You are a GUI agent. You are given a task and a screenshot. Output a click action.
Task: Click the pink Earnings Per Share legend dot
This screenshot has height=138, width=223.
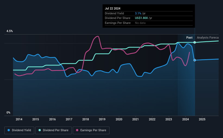pyautogui.click(x=77, y=130)
